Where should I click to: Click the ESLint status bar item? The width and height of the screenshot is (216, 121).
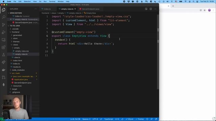[x=129, y=119]
